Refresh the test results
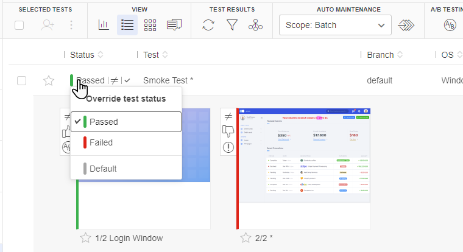Screen dimensions: 463x252 pos(208,25)
